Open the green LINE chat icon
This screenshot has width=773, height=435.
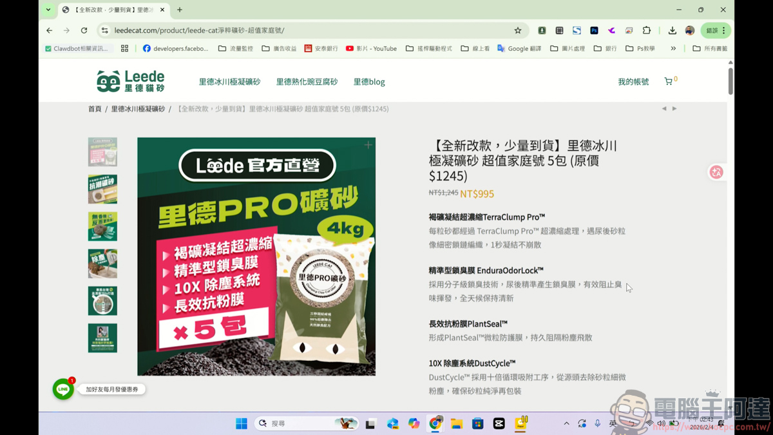(62, 389)
